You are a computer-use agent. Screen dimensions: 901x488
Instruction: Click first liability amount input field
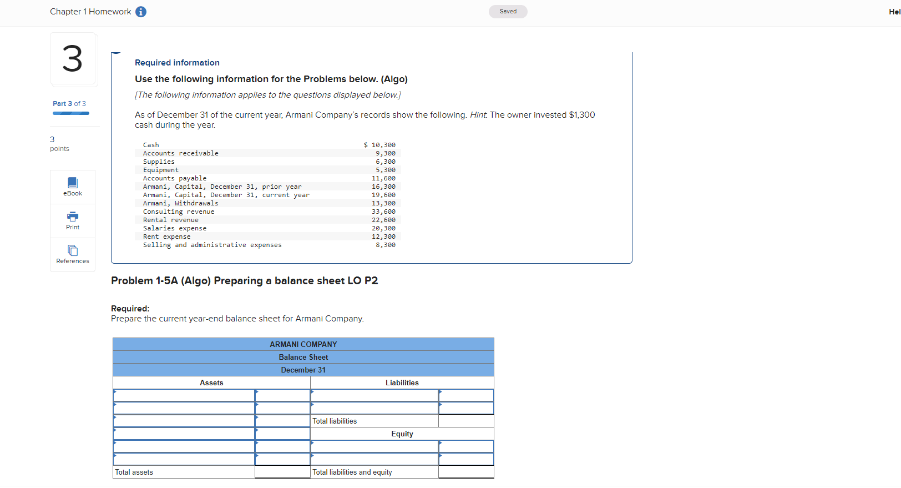pos(466,395)
